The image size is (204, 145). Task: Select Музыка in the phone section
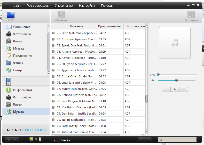pyautogui.click(x=26, y=112)
